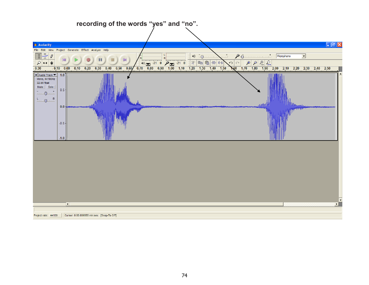Click the playback level meter bars
Screen dimensions: 369x285
click(x=152, y=56)
